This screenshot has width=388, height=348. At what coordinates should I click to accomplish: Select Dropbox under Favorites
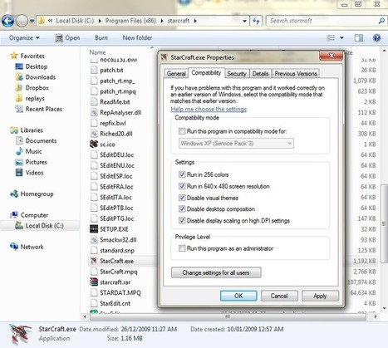(37, 88)
